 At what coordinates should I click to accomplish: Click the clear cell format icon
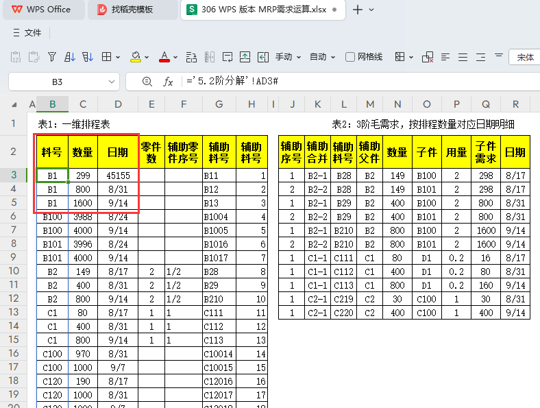click(428, 57)
